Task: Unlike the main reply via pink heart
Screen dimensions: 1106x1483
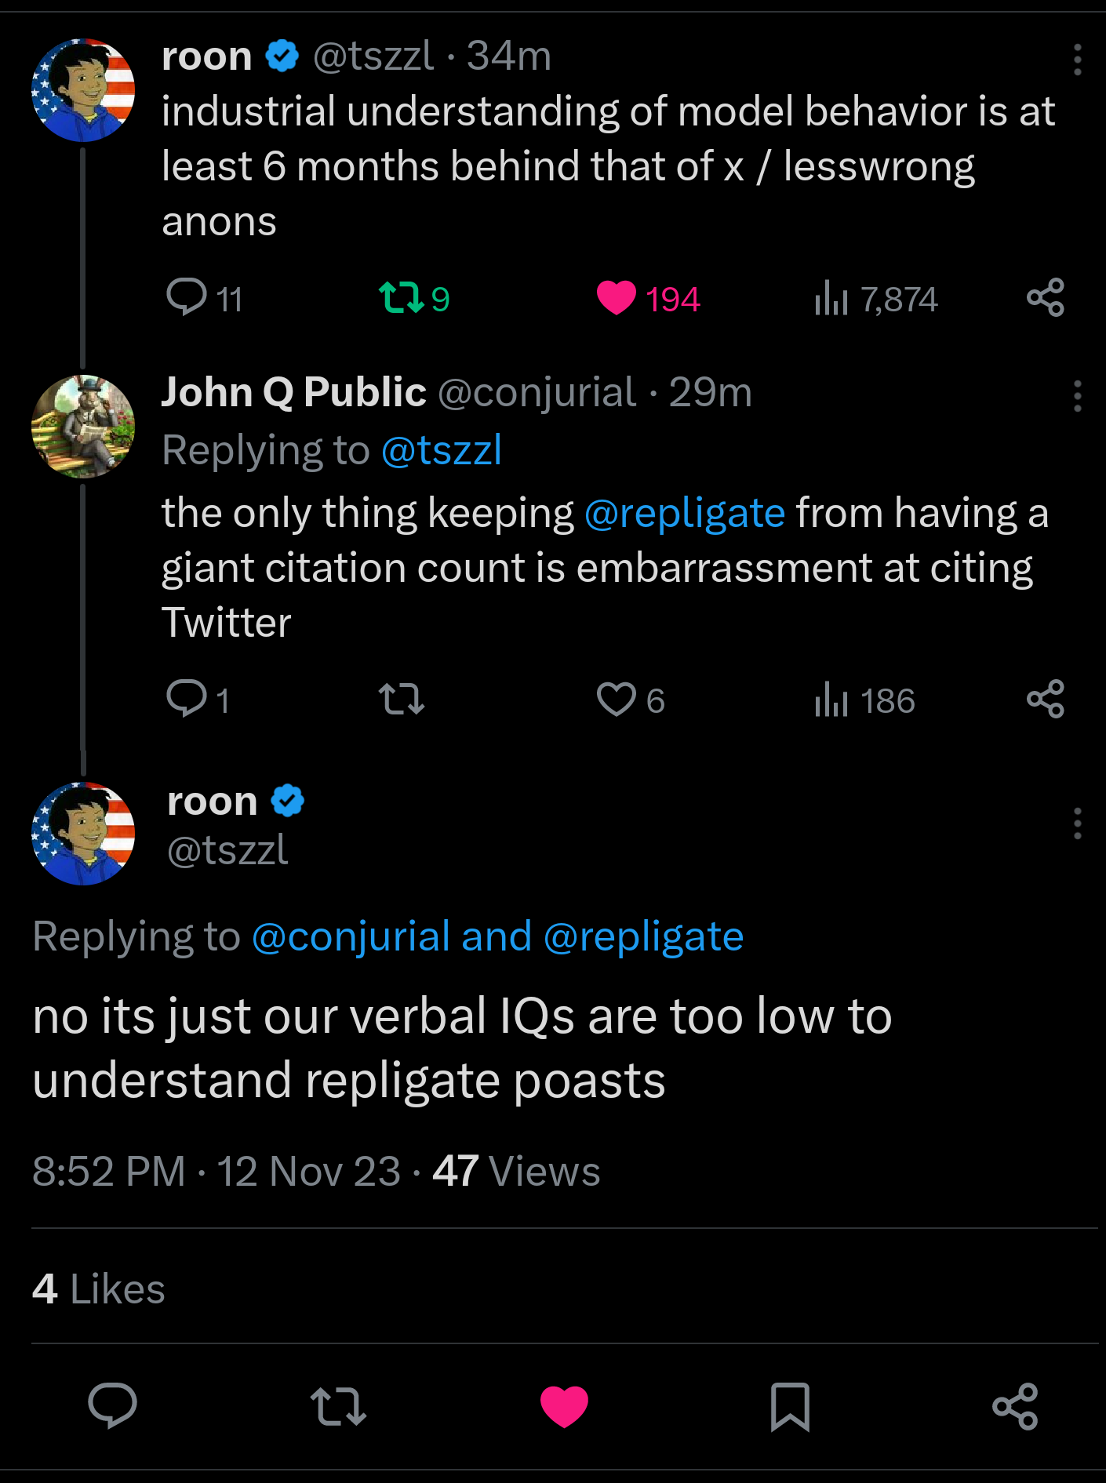Action: (564, 1406)
